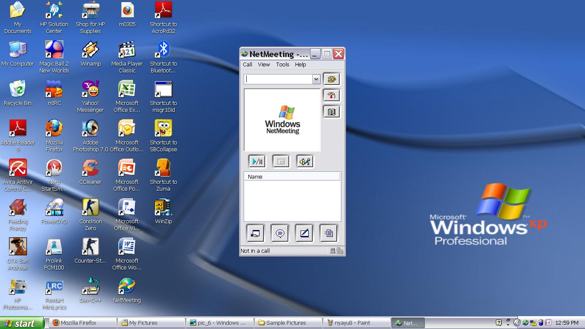Click the "Not in a call" status text
The width and height of the screenshot is (585, 329).
tap(255, 251)
